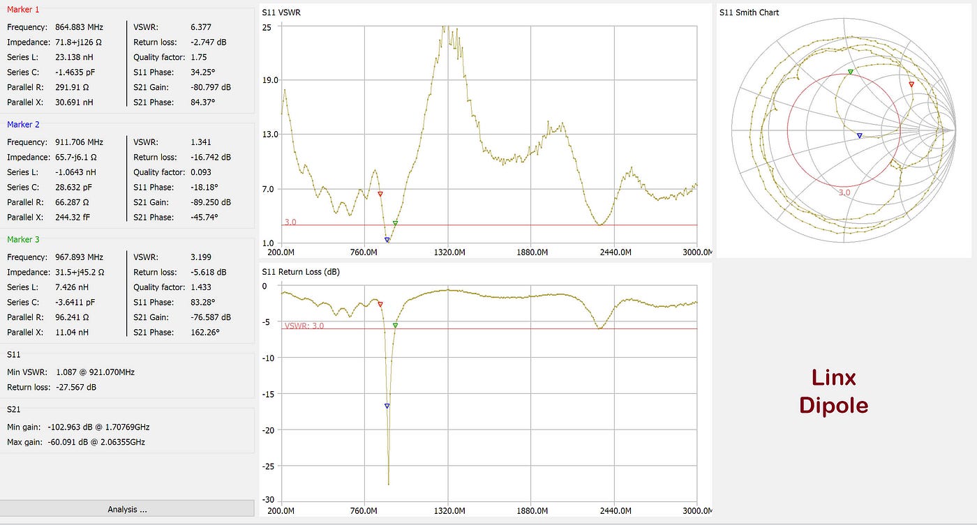
Task: Click the Linx Dipole label
Action: (x=833, y=391)
